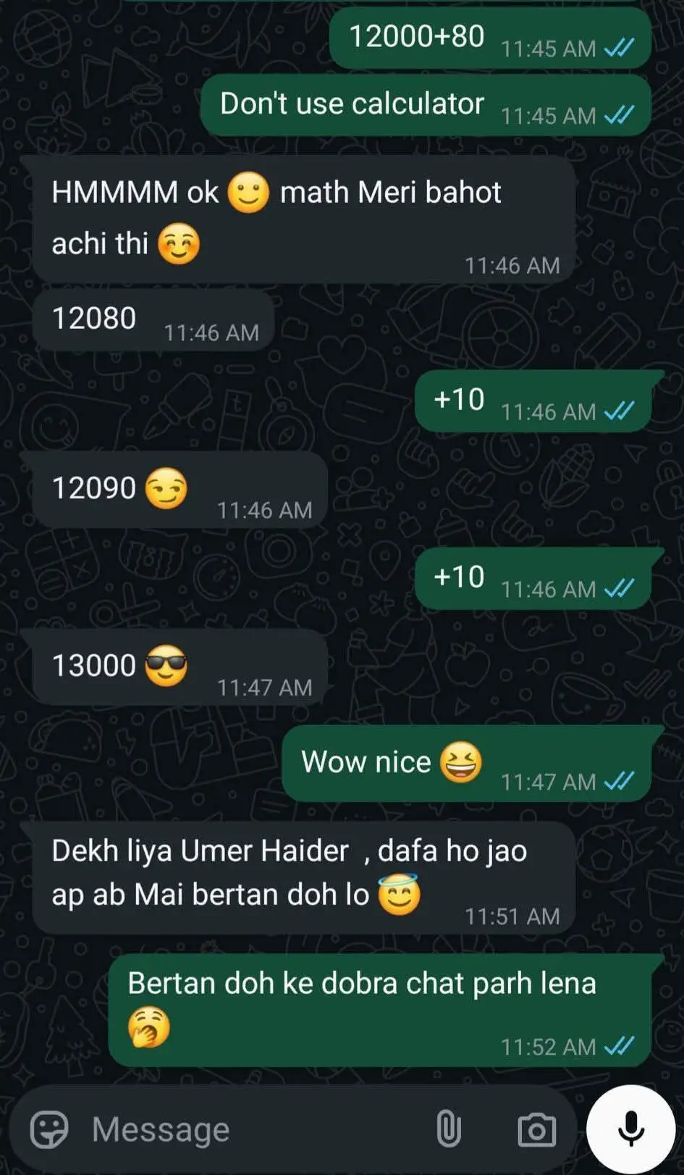Tap the yawning emoji in last message

point(149,1028)
